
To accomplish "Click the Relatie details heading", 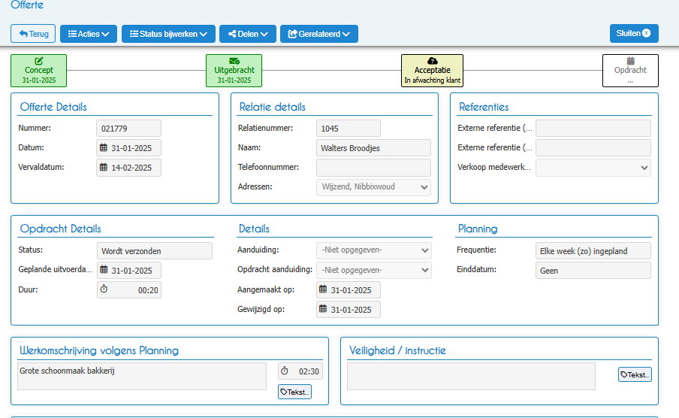I will coord(273,107).
